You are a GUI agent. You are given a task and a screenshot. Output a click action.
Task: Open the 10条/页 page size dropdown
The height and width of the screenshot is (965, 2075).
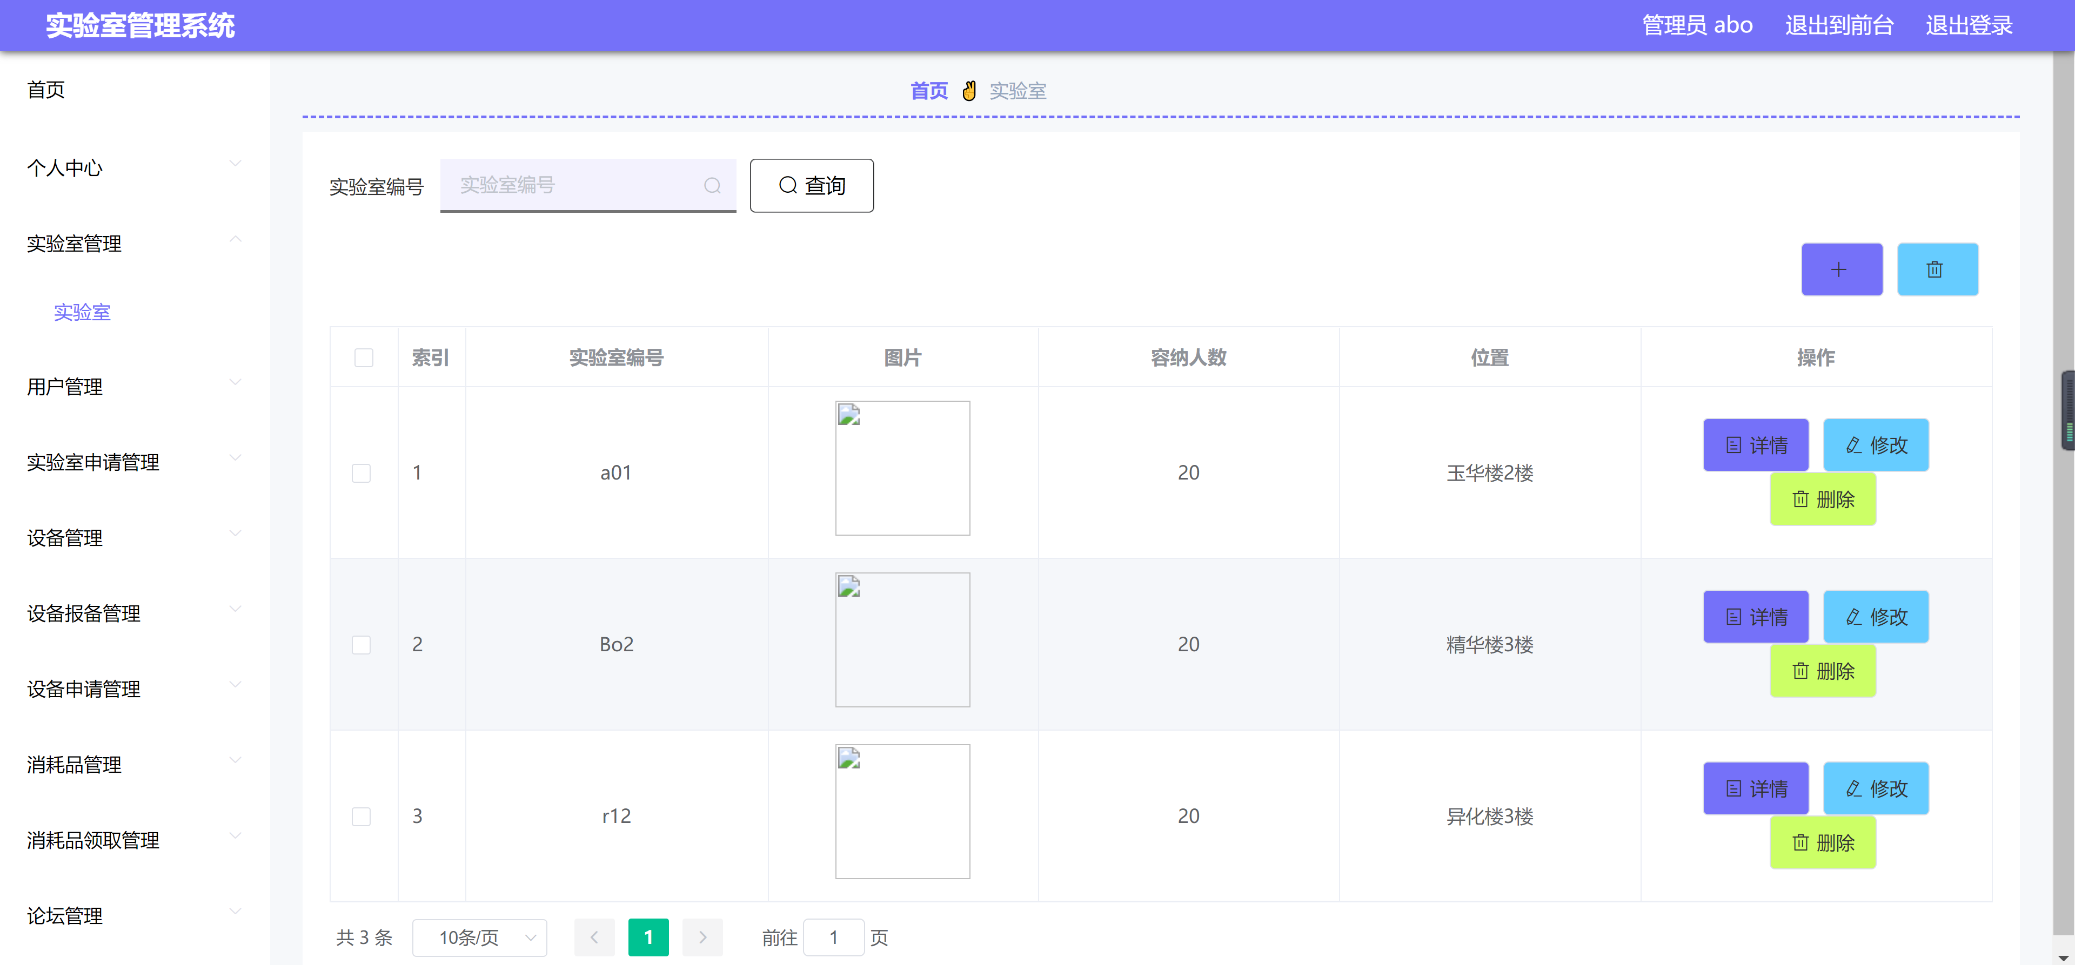point(479,937)
